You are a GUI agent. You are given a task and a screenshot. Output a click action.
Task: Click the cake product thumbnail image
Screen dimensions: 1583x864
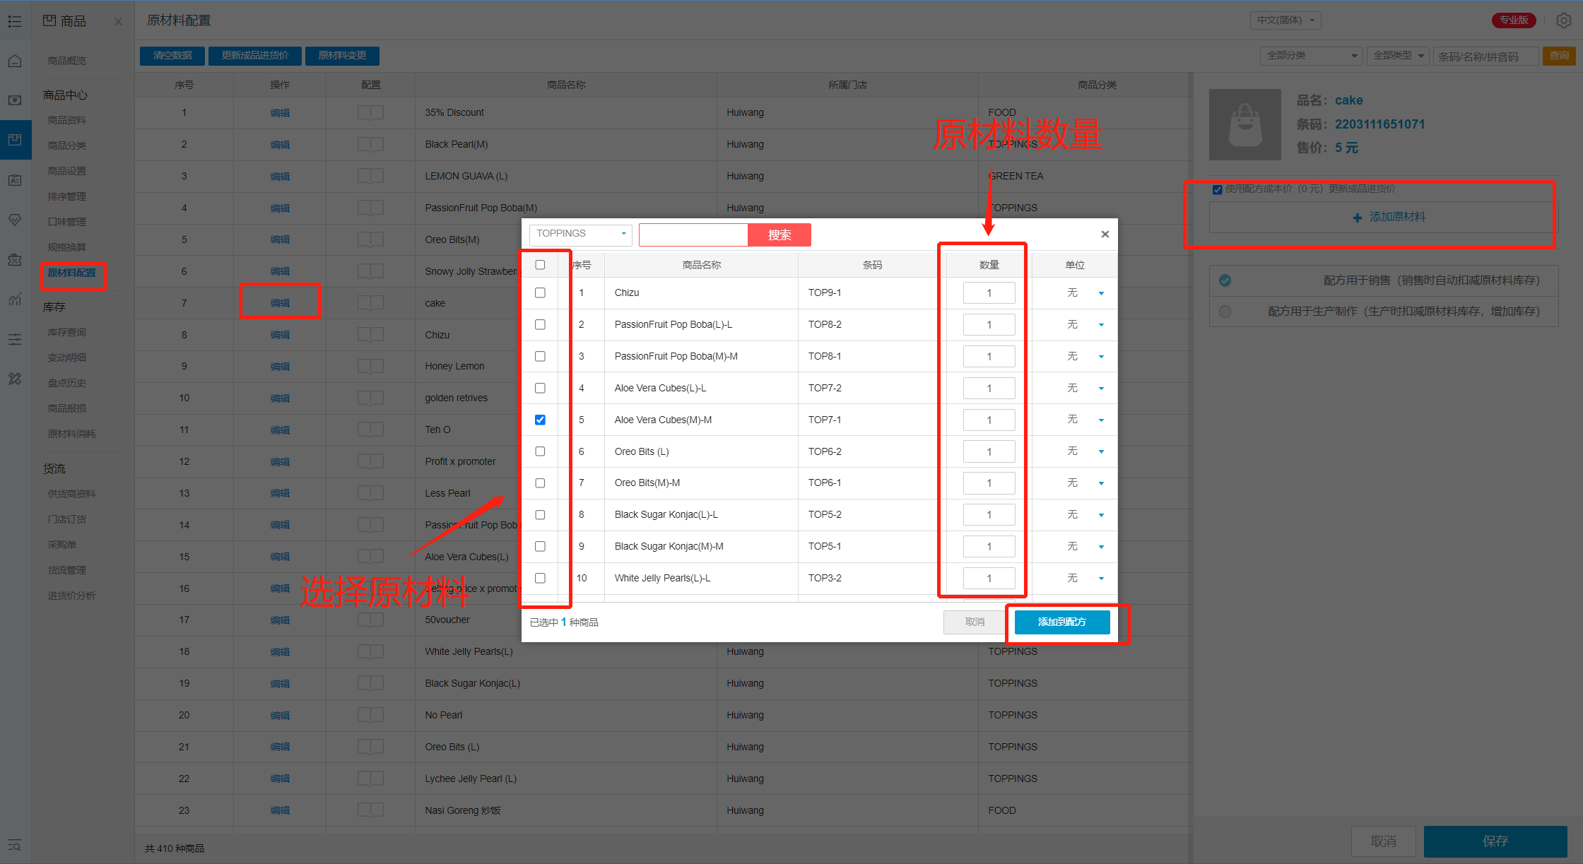point(1244,124)
